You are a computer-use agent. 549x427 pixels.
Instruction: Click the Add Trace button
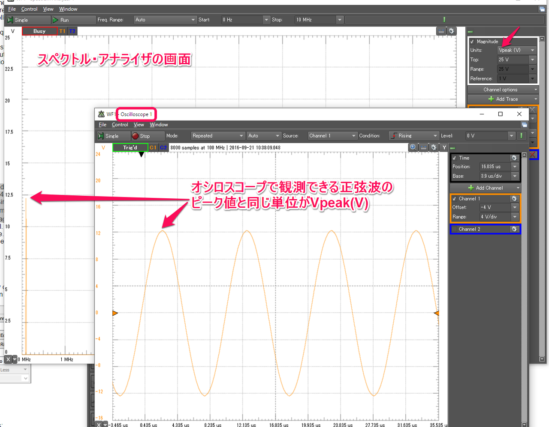pos(503,99)
